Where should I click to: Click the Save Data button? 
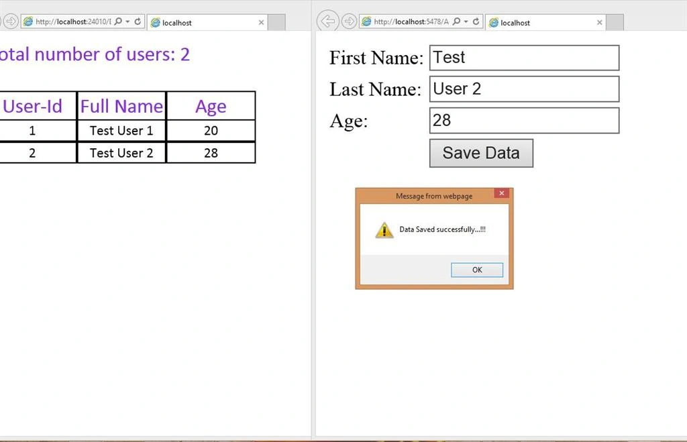[x=481, y=154]
